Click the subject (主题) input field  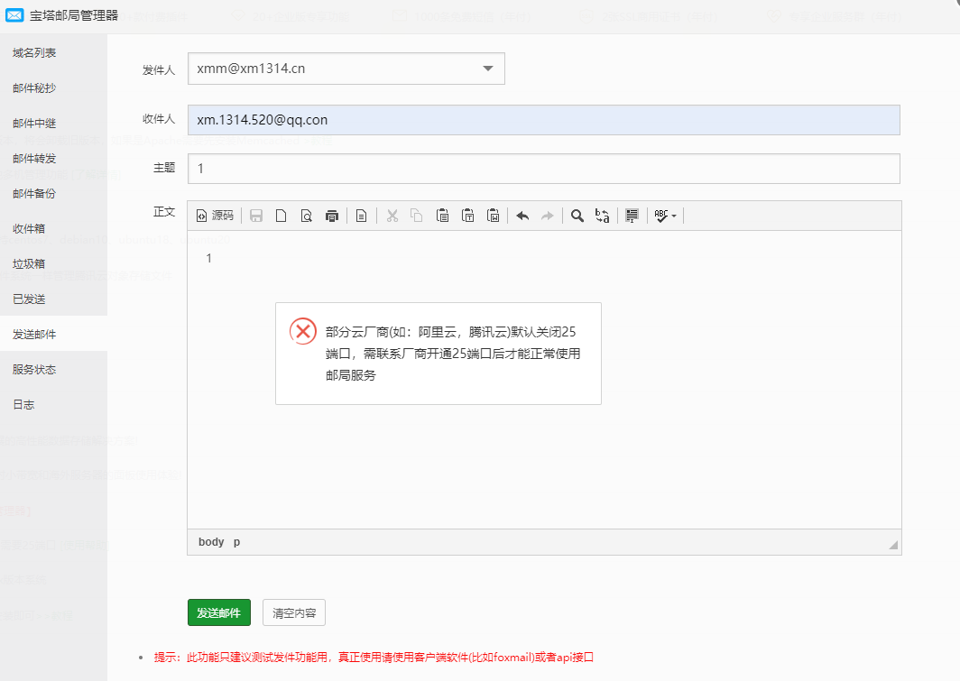544,169
